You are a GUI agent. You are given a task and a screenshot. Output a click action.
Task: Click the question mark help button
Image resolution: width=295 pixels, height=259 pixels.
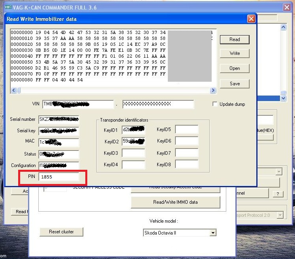click(x=278, y=193)
